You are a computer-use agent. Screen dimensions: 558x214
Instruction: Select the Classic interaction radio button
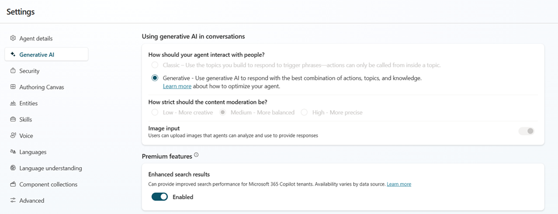coord(154,65)
